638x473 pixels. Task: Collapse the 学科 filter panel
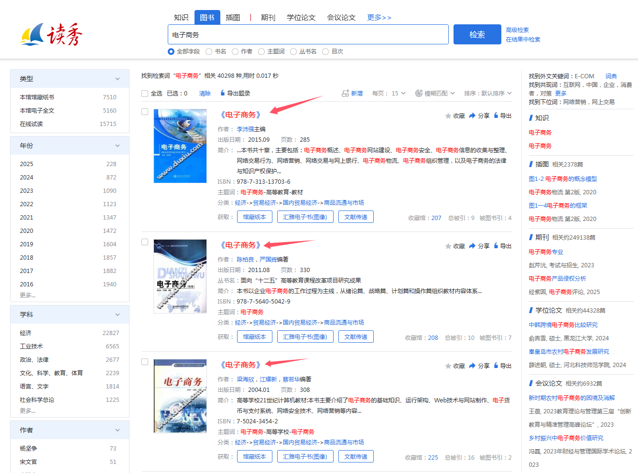(118, 315)
